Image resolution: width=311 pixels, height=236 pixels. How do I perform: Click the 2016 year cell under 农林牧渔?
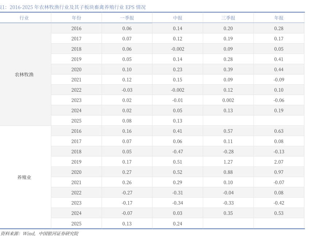click(x=76, y=28)
